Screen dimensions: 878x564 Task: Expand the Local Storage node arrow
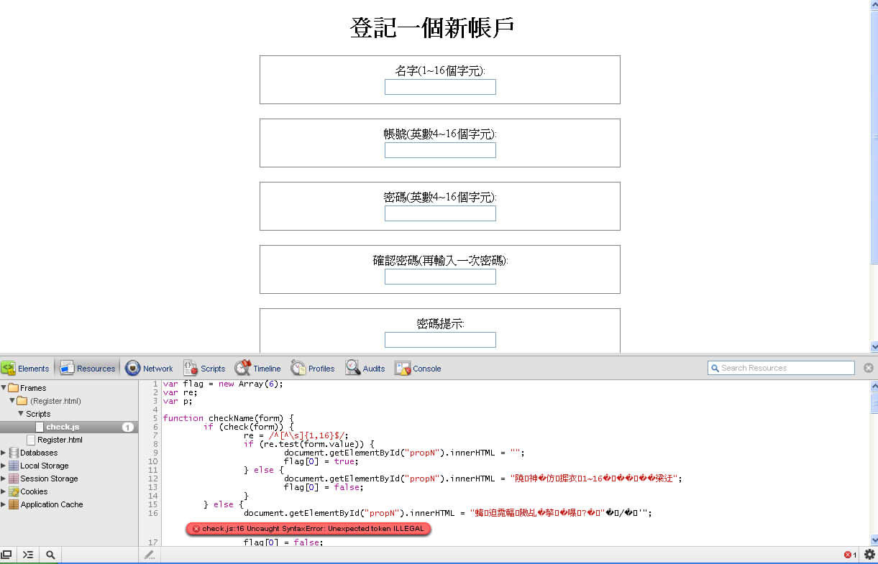click(x=4, y=466)
